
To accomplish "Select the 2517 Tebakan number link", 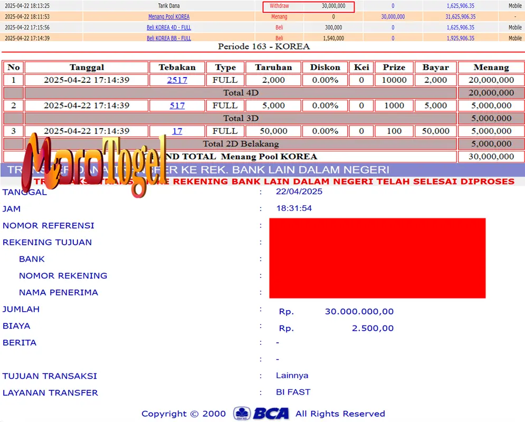I will coord(178,80).
